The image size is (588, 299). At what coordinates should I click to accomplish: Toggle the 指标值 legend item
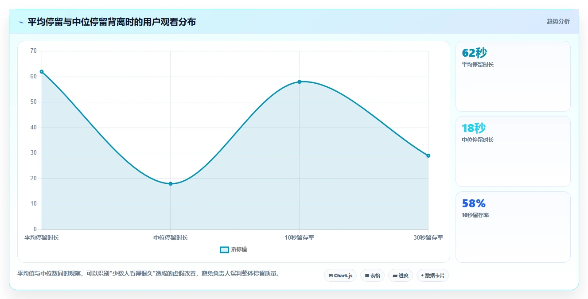click(x=234, y=249)
